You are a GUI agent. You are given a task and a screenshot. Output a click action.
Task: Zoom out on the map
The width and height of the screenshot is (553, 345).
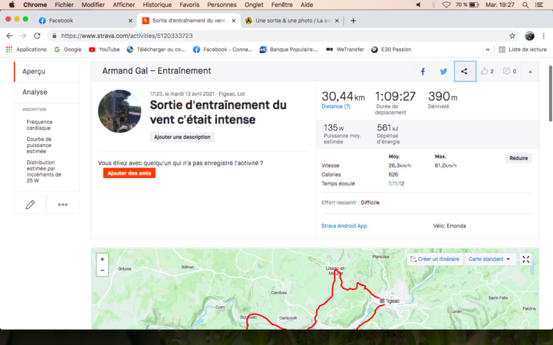tap(102, 270)
